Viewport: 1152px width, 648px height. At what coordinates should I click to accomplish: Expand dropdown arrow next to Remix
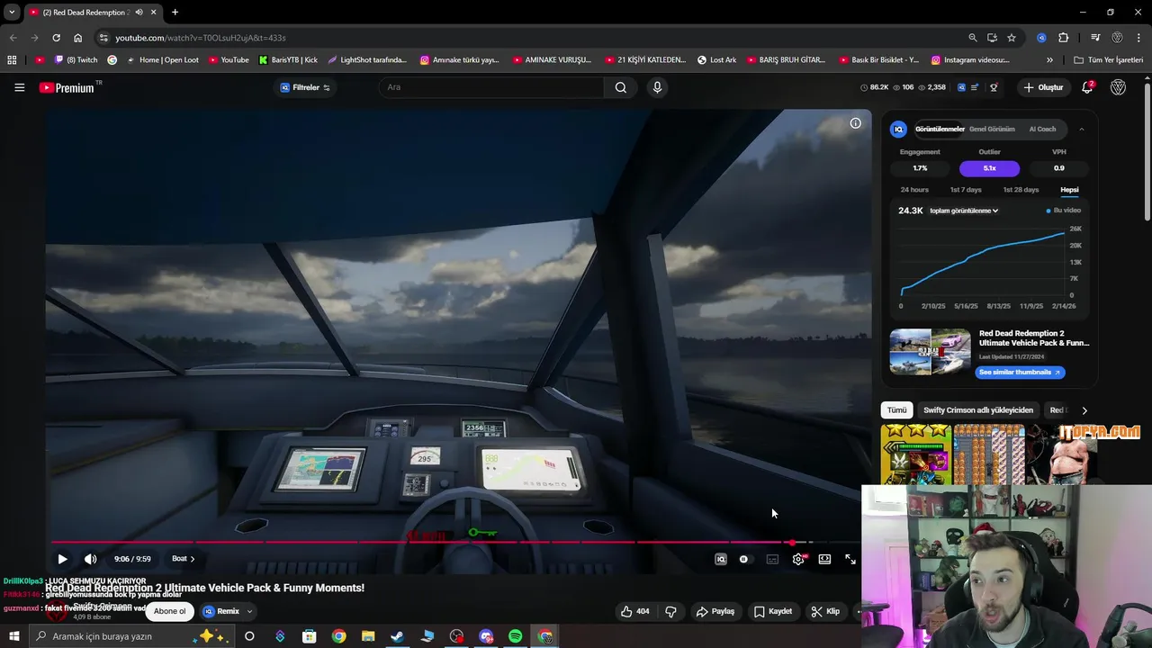point(249,611)
